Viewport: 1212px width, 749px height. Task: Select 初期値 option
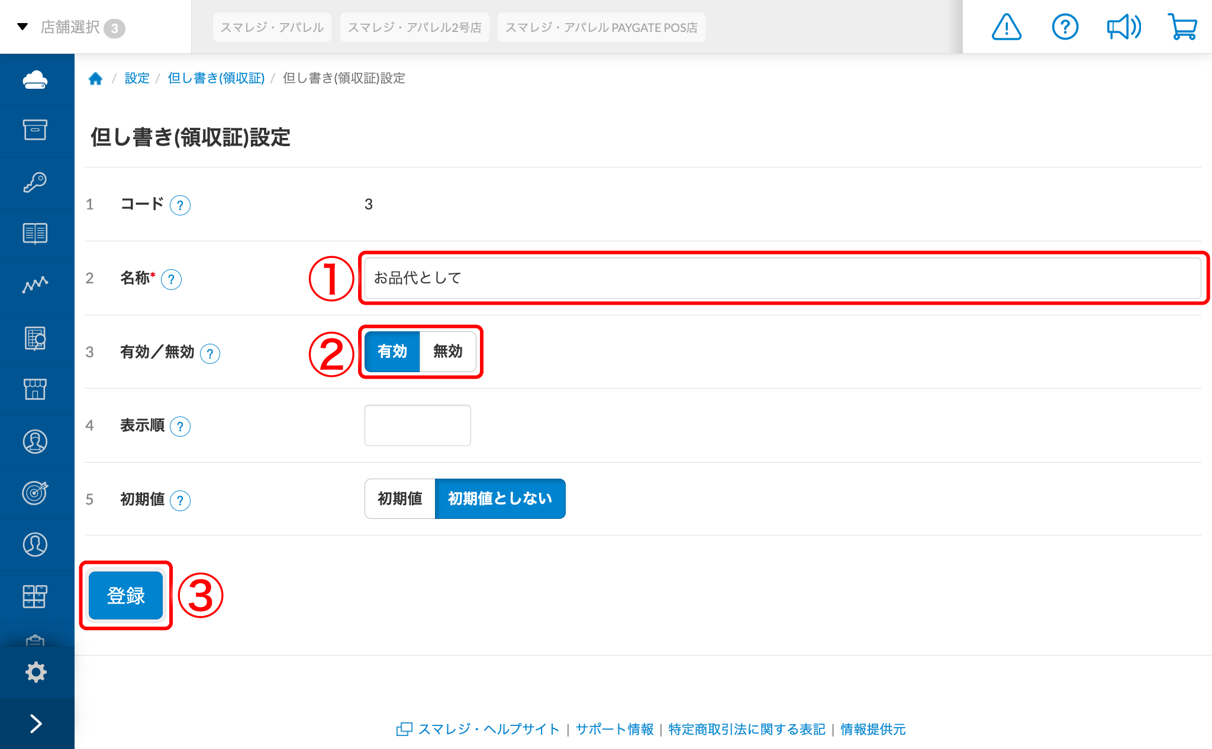pos(400,499)
